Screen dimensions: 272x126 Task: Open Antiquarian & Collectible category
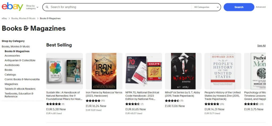coord(20,60)
